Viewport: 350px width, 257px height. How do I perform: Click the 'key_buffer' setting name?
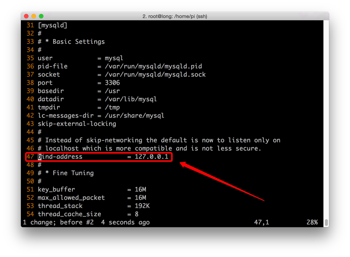[56, 189]
